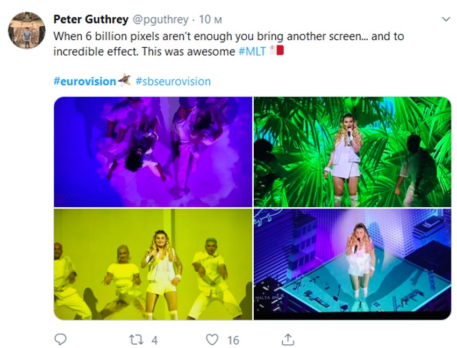Image resolution: width=457 pixels, height=348 pixels.
Task: Open the share tweet icon
Action: pos(288,339)
